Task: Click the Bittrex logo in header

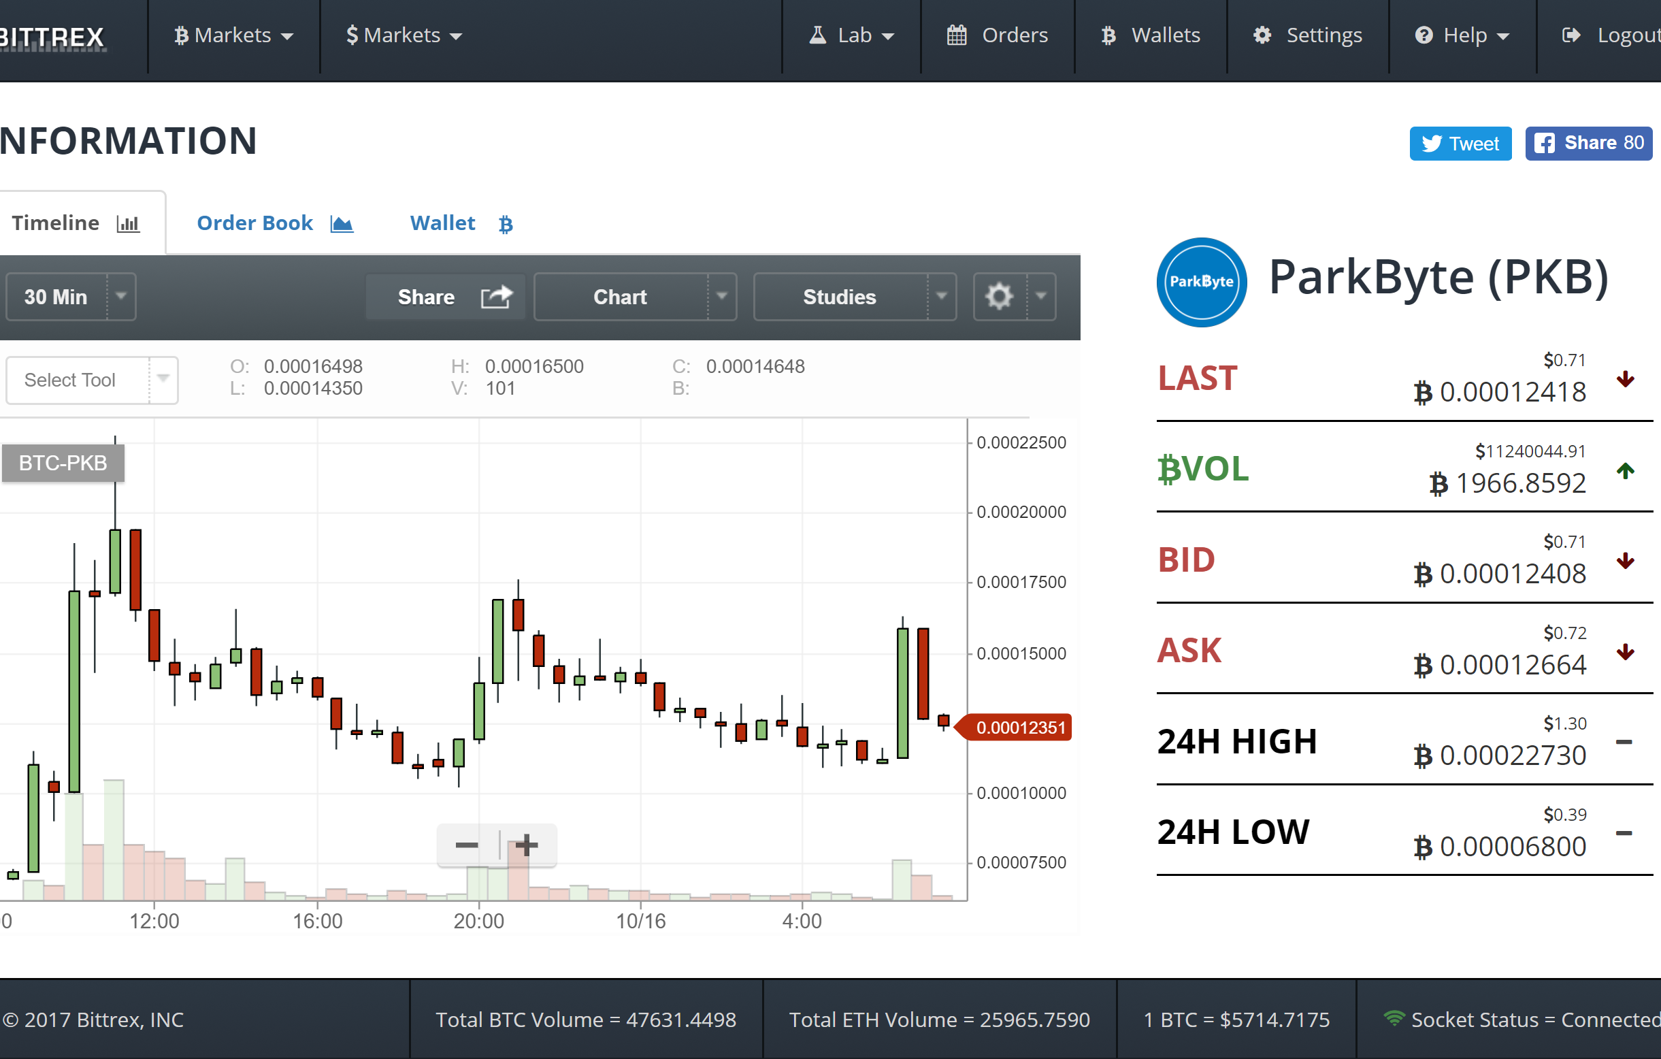Action: 52,36
